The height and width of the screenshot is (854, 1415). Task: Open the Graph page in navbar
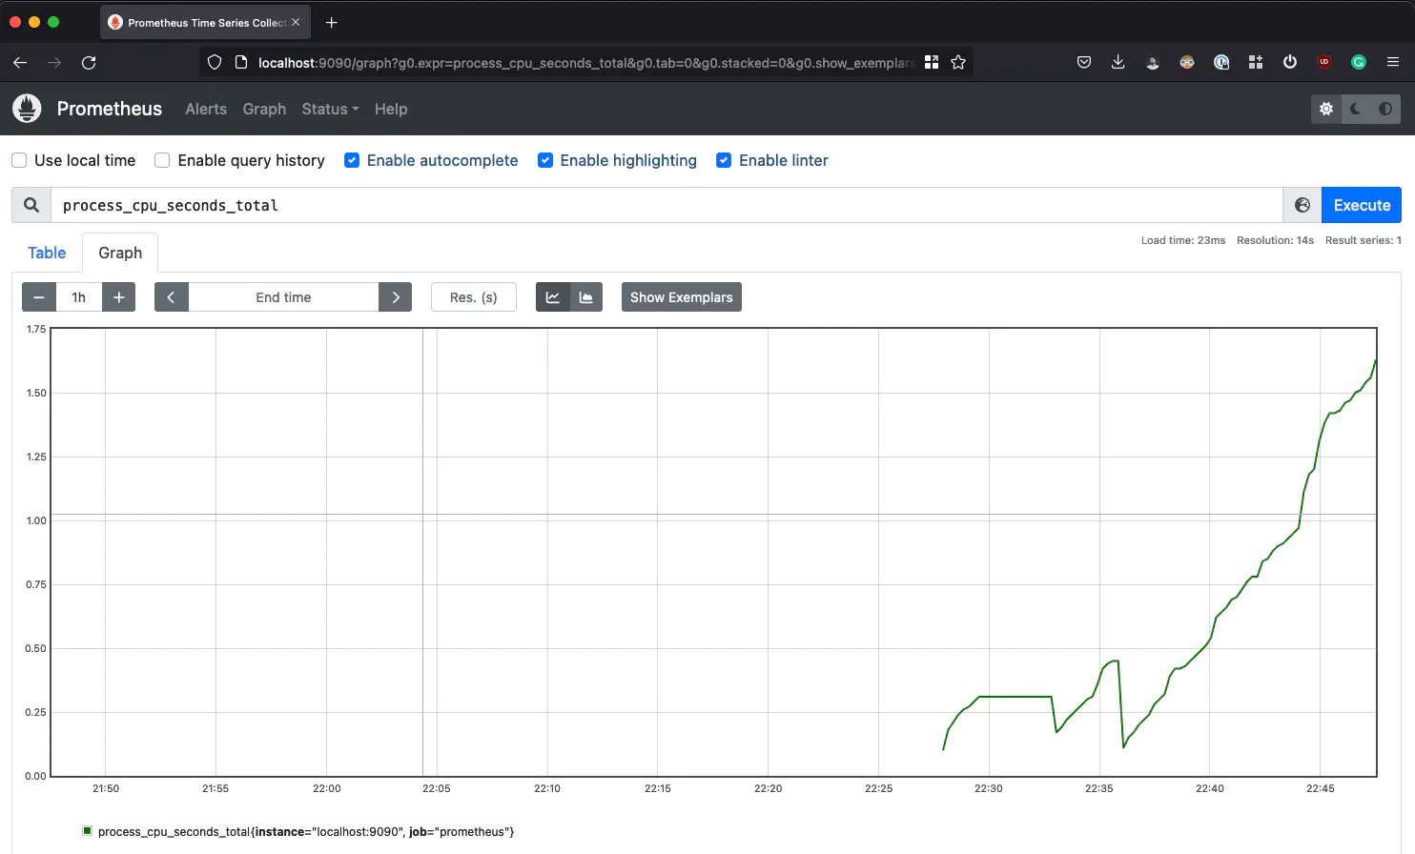tap(264, 109)
